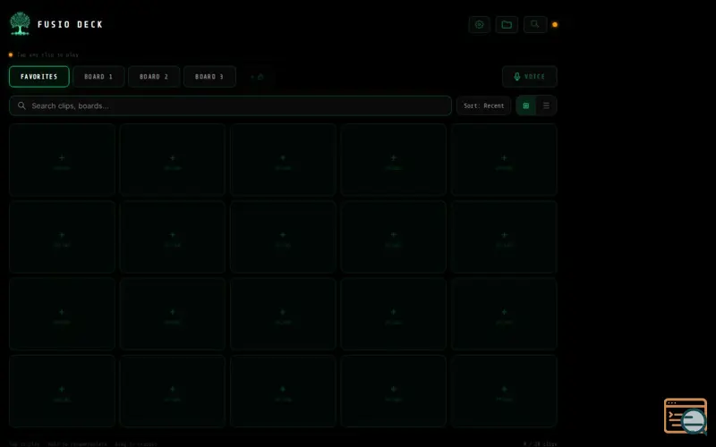
Task: Click the Fusio Deck tree logo
Action: (x=20, y=24)
